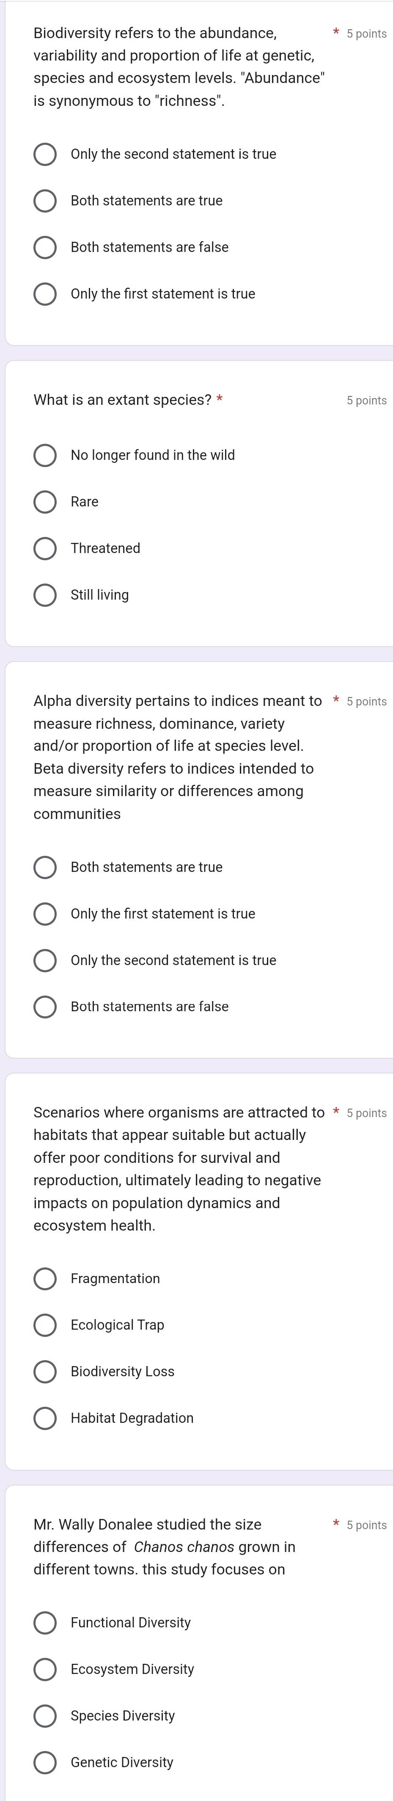
Task: Pick 'Both statements are false' for abundance question
Action: [x=45, y=247]
